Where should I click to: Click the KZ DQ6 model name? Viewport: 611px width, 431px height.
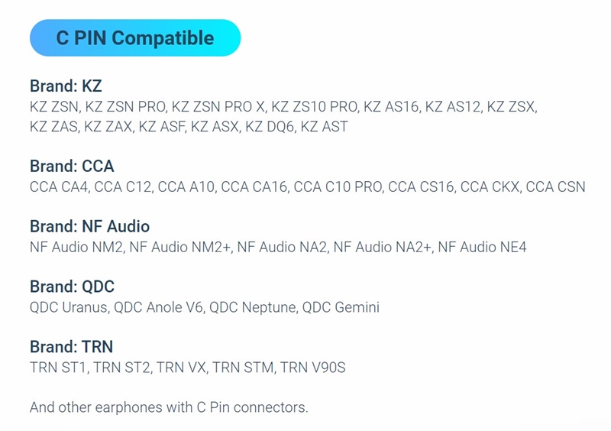(270, 127)
